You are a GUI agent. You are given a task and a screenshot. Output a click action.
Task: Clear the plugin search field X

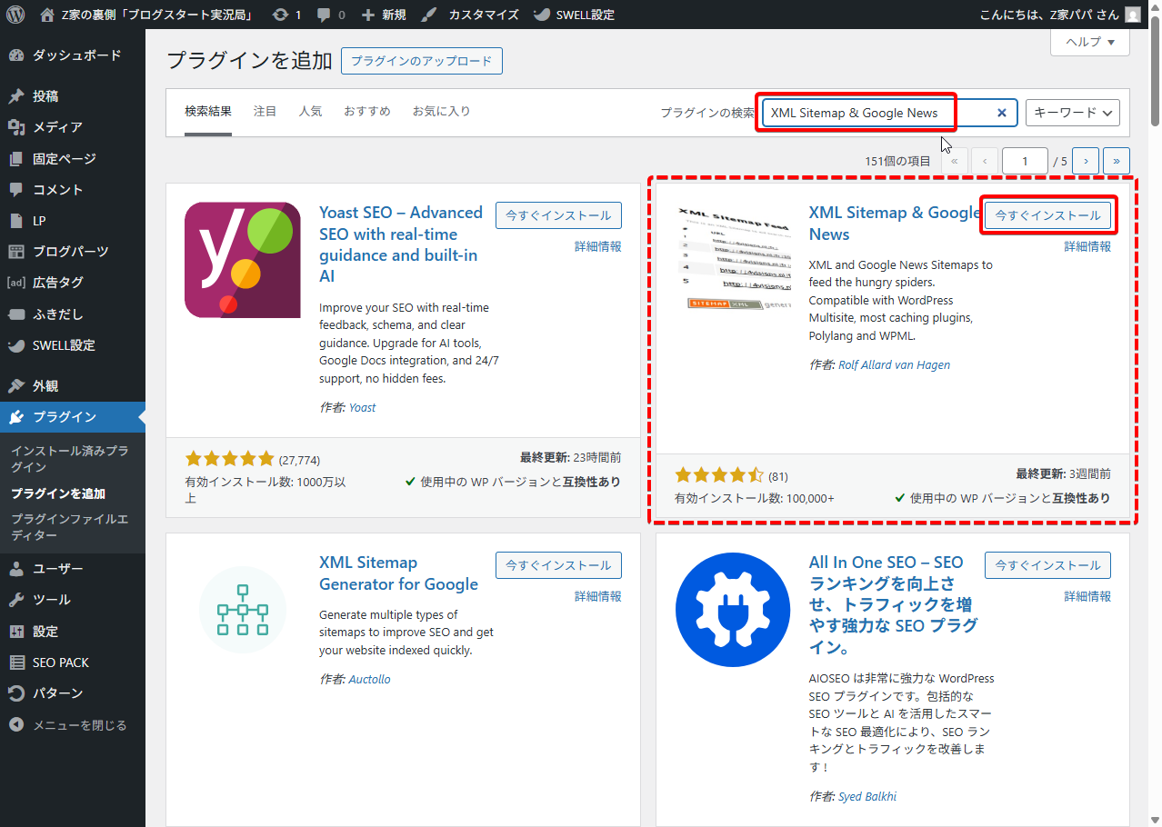tap(1002, 113)
